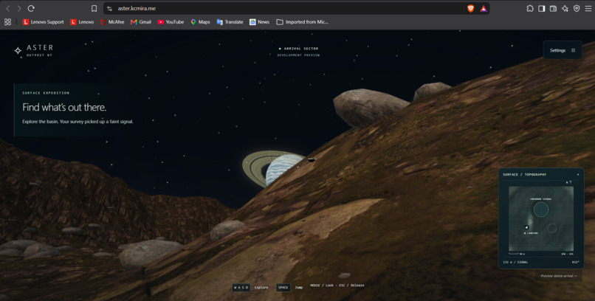
Task: Open the browser main hamburger menu
Action: pos(588,8)
